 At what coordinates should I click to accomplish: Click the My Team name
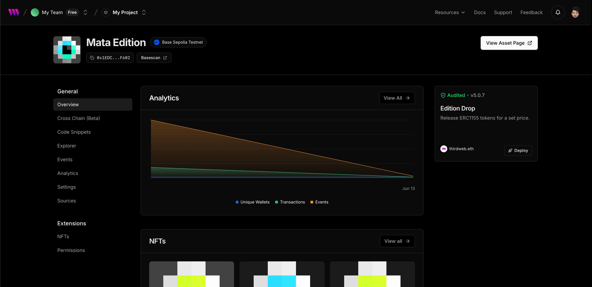52,12
